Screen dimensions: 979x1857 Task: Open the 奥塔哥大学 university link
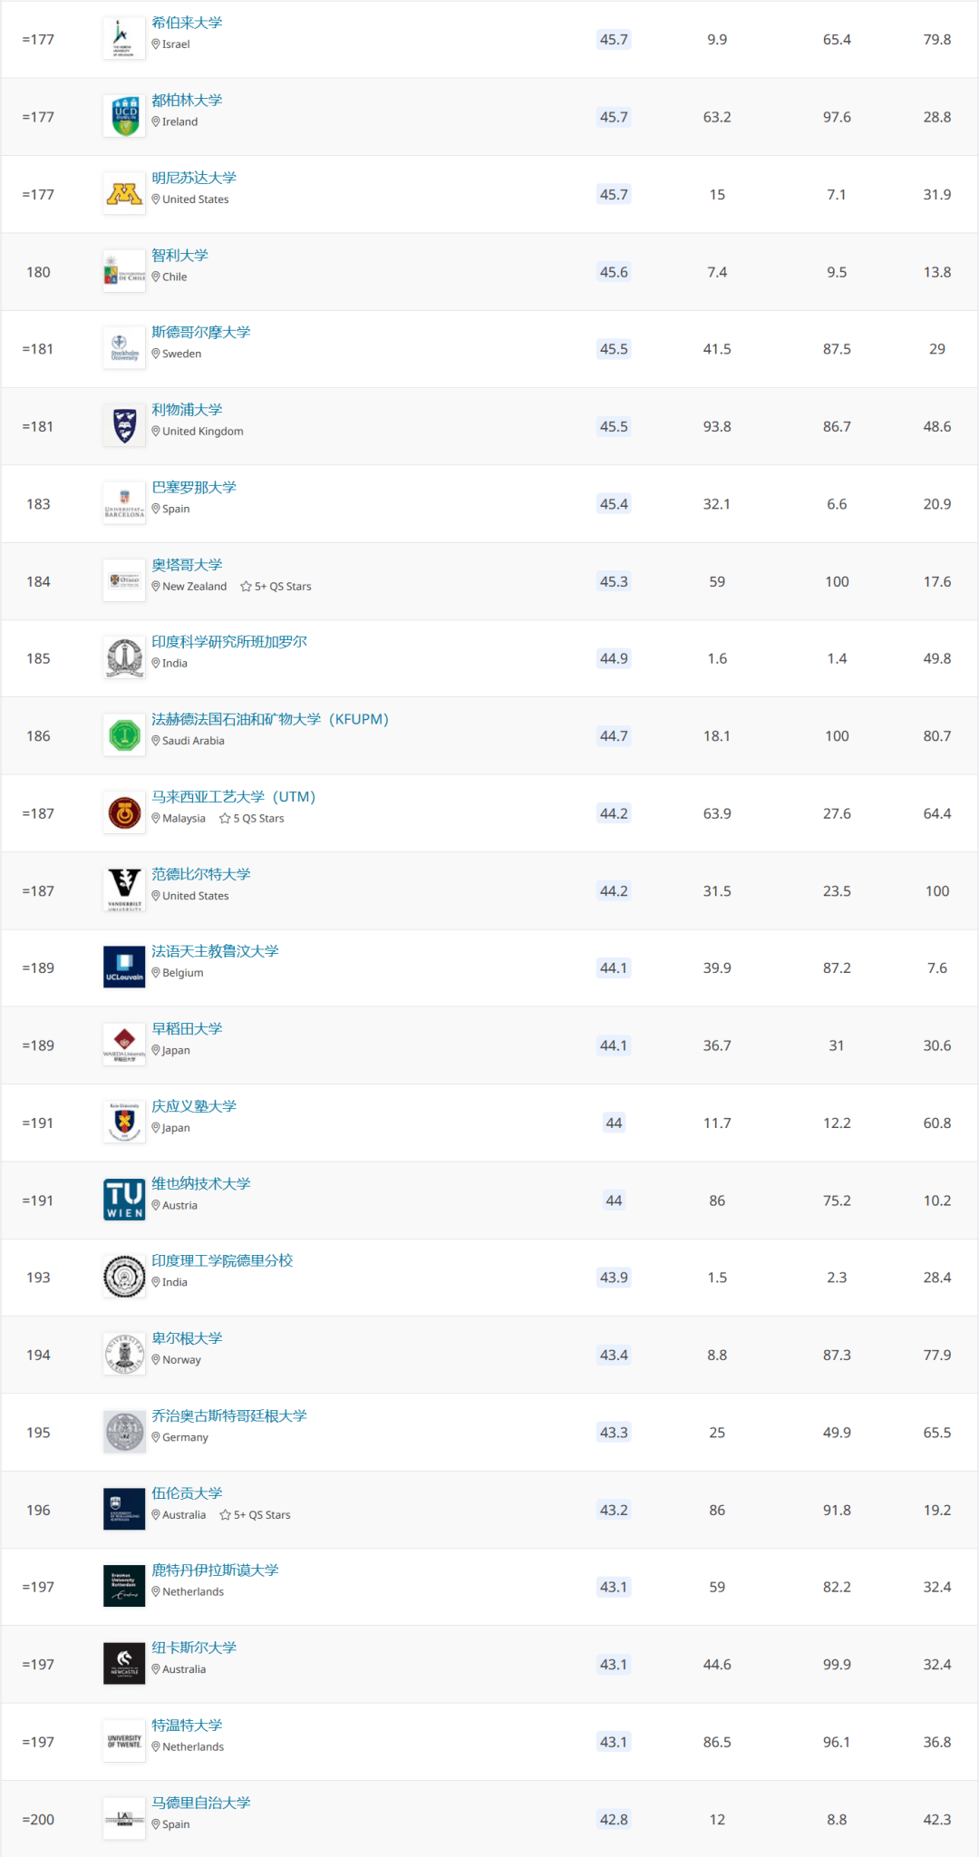pyautogui.click(x=187, y=565)
